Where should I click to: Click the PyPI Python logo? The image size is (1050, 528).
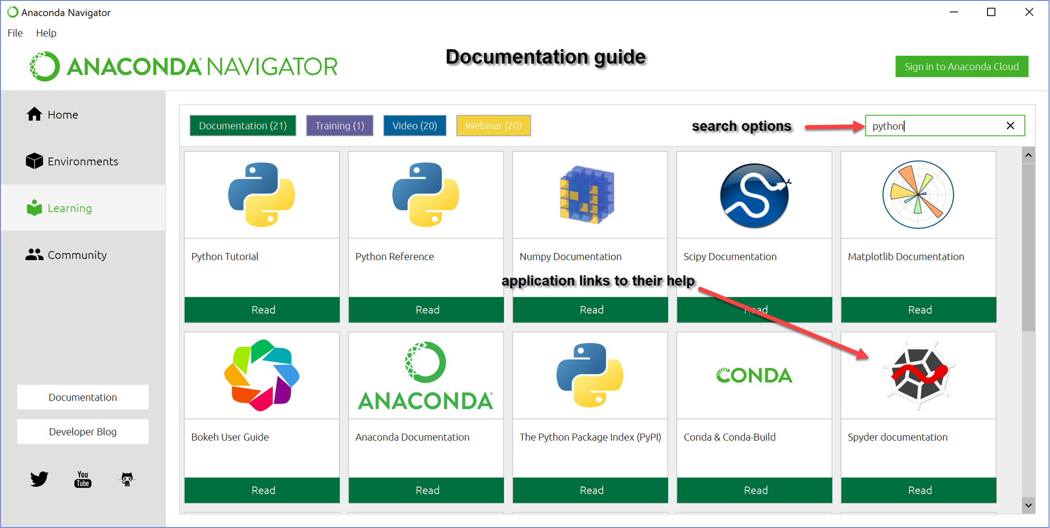pos(590,375)
